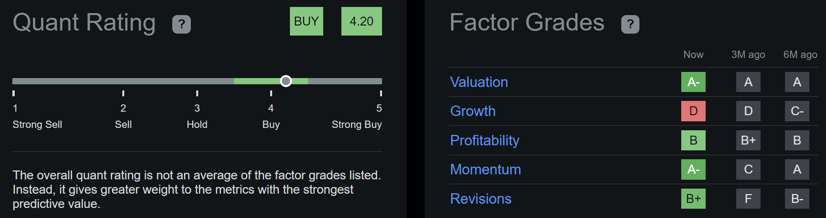Click the Momentum C grade from 3M ago

(x=748, y=169)
